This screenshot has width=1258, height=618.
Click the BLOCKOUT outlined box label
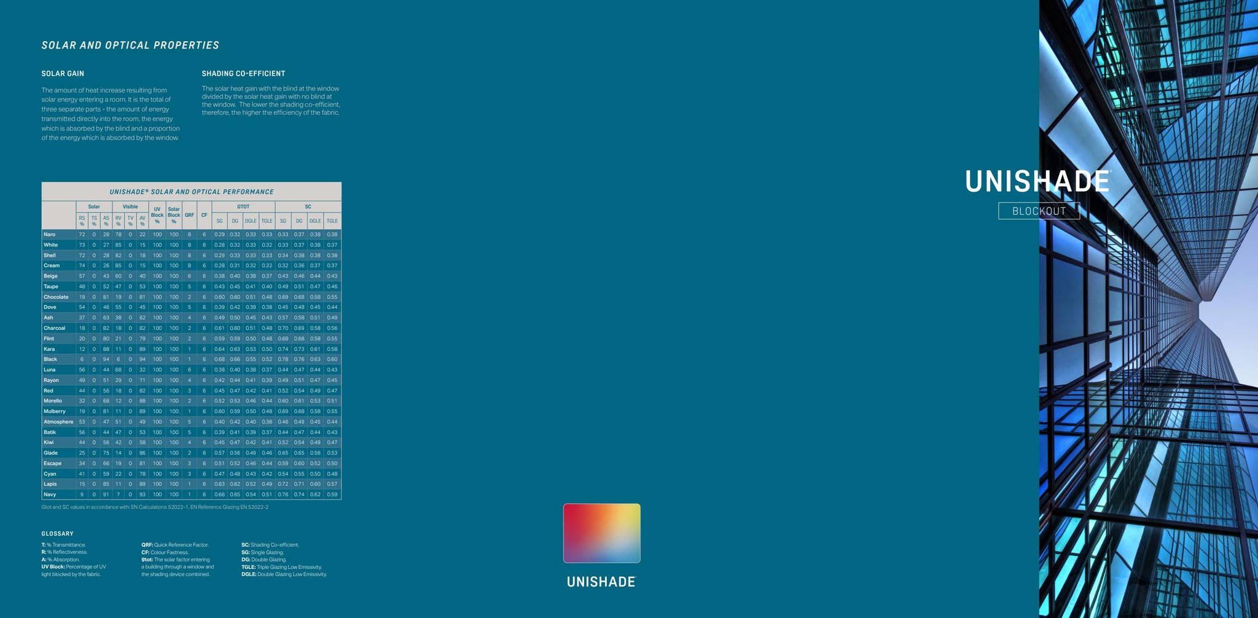coord(1039,211)
